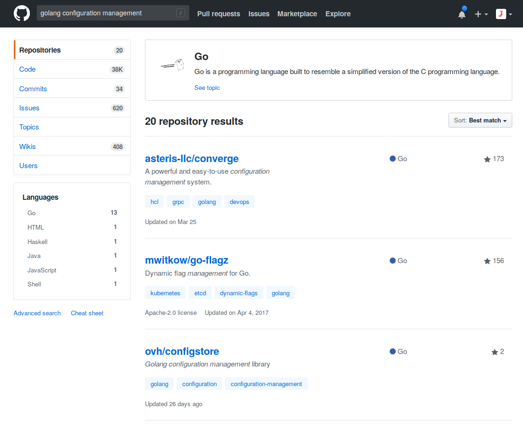Filter results by Java language
Viewport: 523px width, 428px height.
coord(72,256)
